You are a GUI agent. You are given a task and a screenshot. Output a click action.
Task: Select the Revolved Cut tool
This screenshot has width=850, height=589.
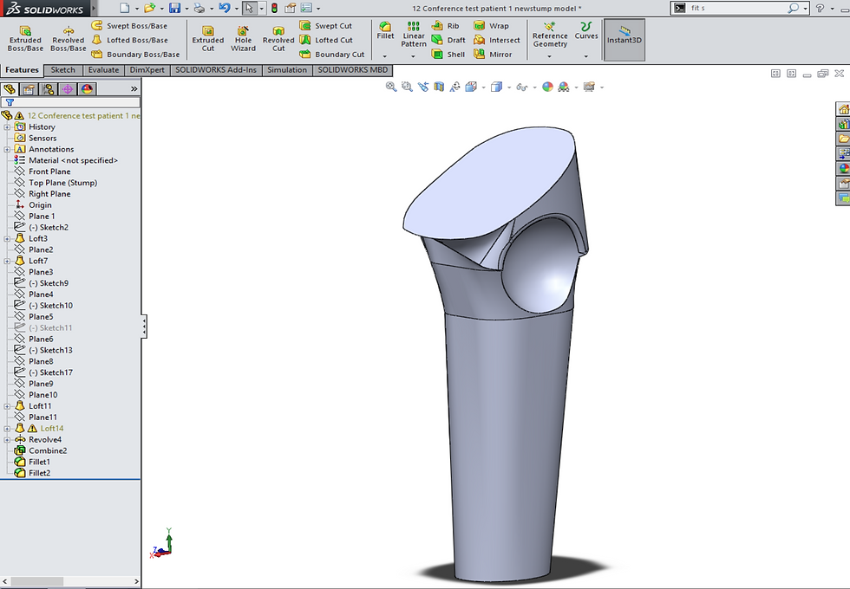click(x=278, y=38)
